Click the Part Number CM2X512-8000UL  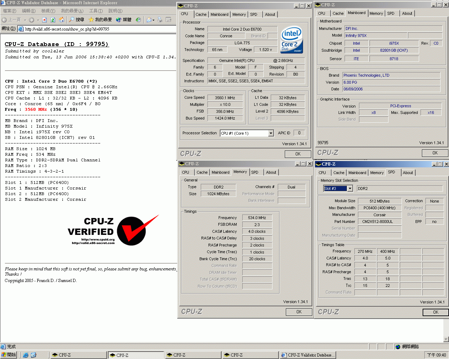pos(380,222)
